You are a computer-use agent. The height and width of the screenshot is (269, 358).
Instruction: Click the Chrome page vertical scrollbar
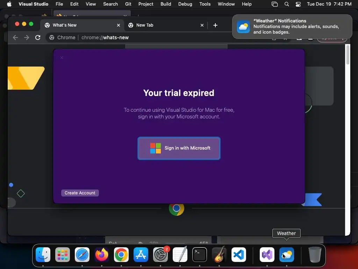click(348, 55)
